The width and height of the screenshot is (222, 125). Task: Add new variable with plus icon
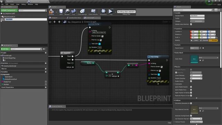tap(46, 72)
